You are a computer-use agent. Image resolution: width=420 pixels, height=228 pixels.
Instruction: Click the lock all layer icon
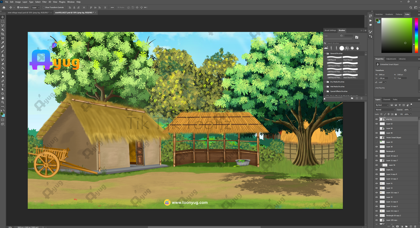click(x=396, y=114)
